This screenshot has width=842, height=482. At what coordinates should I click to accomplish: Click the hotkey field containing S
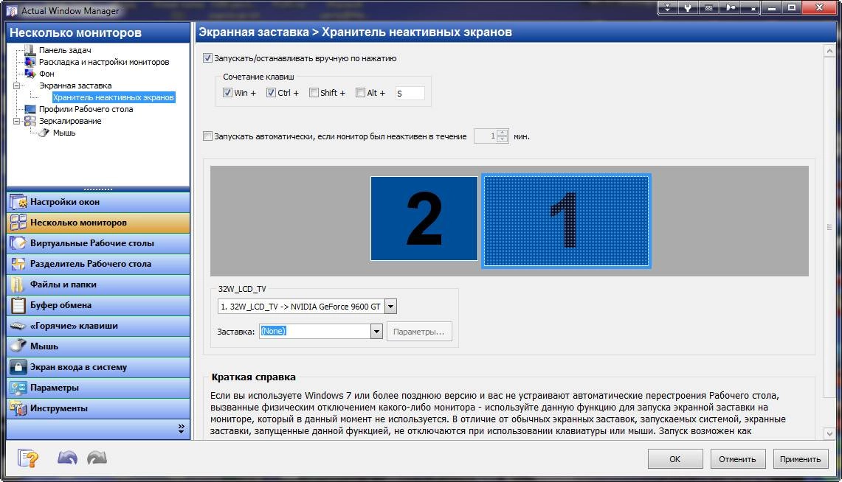410,94
